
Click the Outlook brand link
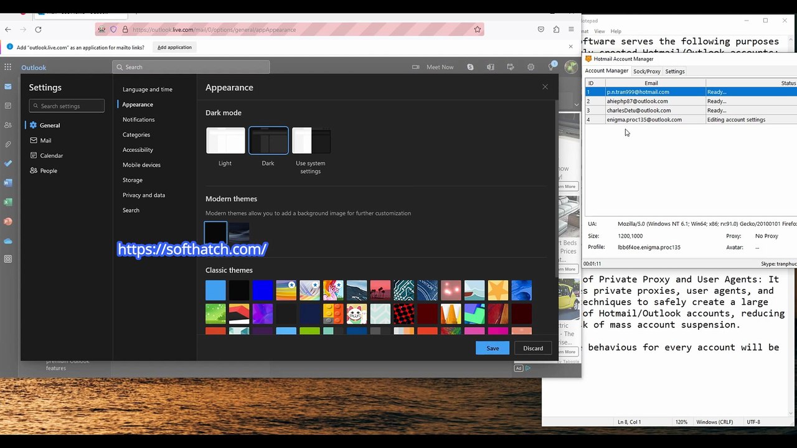pyautogui.click(x=34, y=67)
